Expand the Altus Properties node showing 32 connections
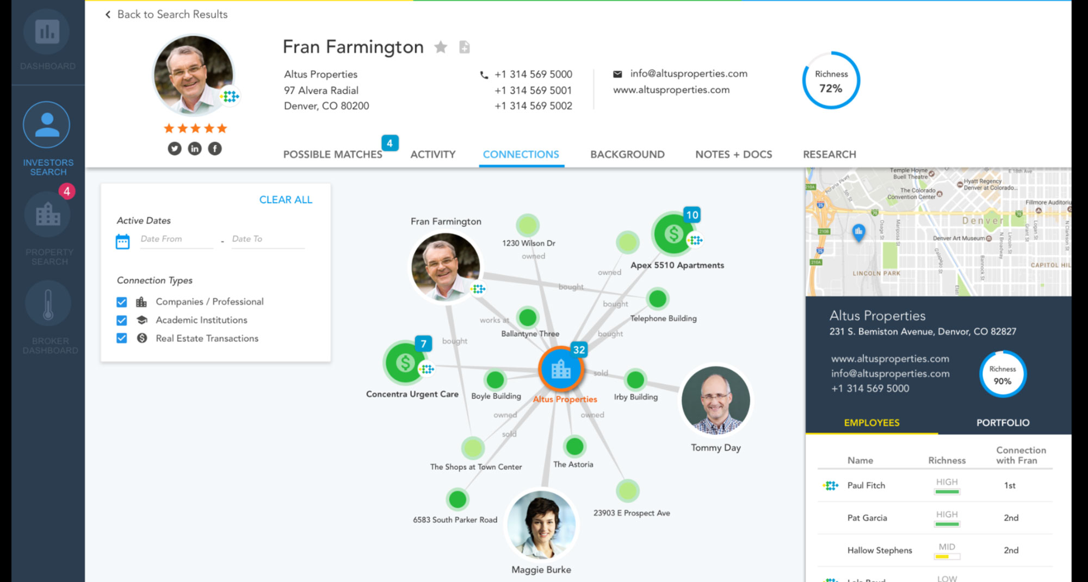The image size is (1088, 582). pyautogui.click(x=578, y=351)
